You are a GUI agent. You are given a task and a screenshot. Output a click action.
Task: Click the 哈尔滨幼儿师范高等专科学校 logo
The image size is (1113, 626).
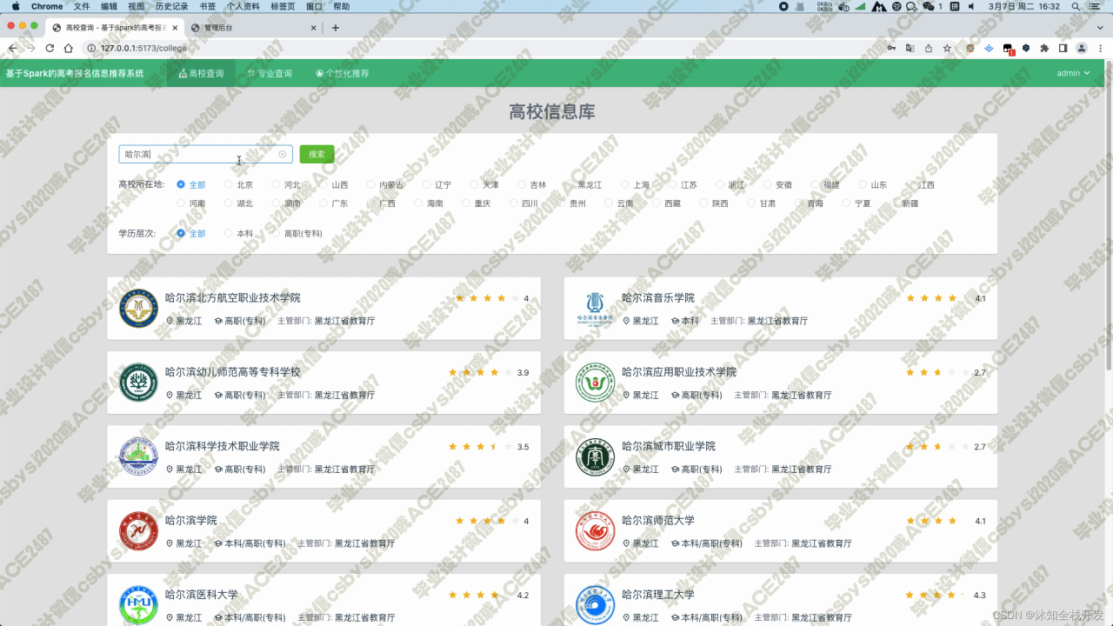click(138, 383)
